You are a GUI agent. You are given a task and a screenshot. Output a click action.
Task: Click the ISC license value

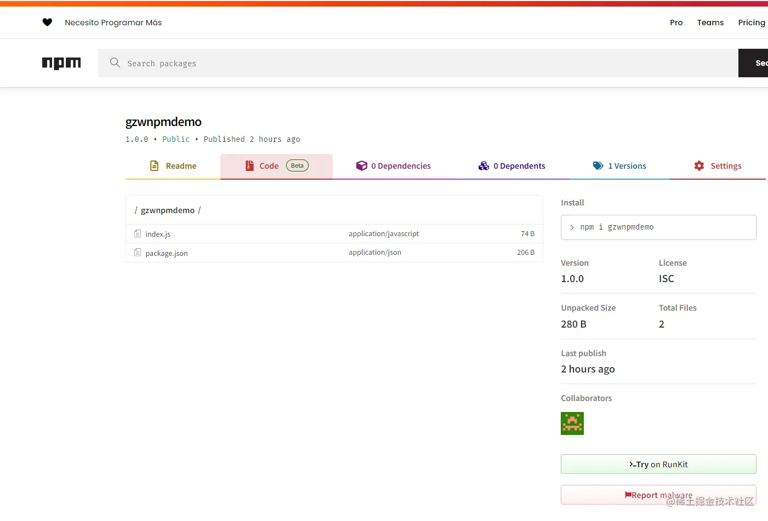pyautogui.click(x=667, y=279)
